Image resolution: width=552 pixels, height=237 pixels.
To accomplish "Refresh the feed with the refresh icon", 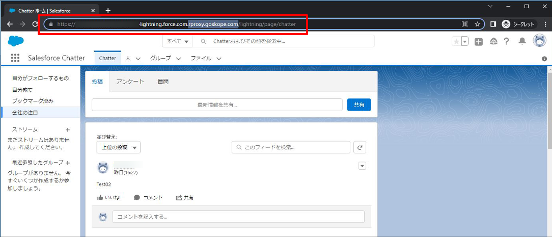I will [360, 147].
